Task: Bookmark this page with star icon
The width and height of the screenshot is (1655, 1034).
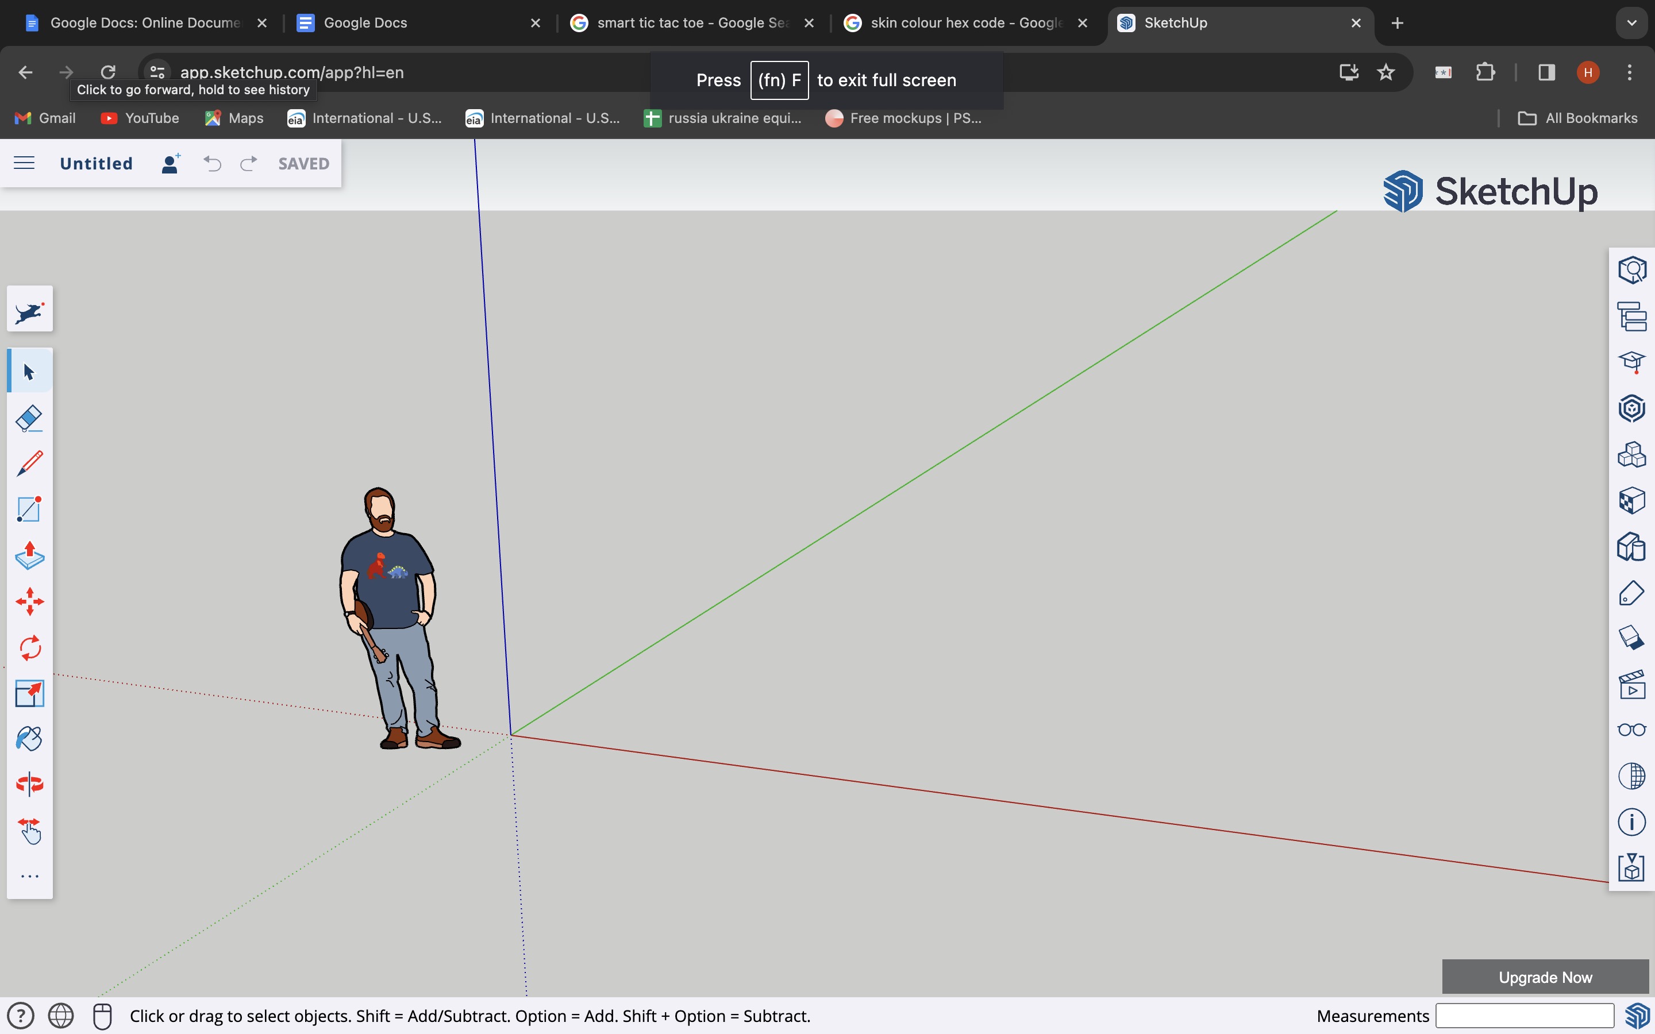Action: (x=1385, y=72)
